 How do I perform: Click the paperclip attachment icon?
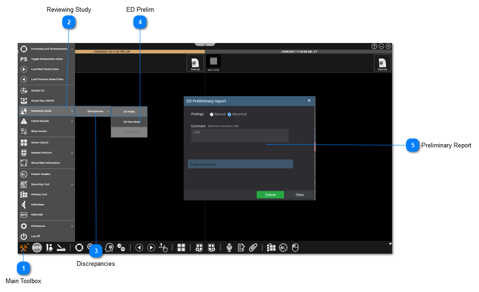pyautogui.click(x=253, y=248)
